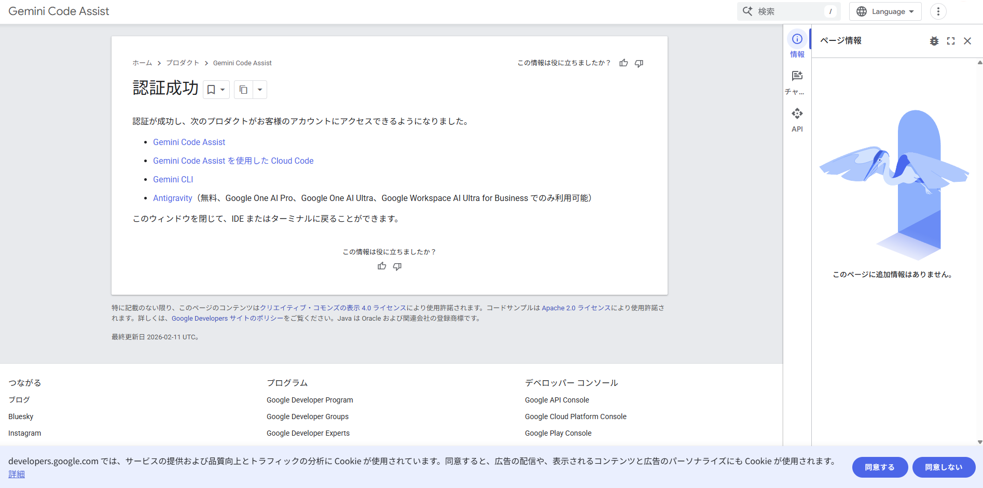
Task: Decline cookies with the 同意しない button
Action: coord(944,467)
